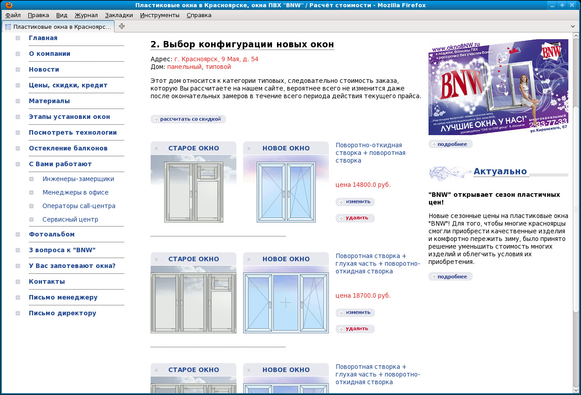Click bullet icon beside Контакты
Viewport: 581px width, 395px height.
(x=18, y=282)
